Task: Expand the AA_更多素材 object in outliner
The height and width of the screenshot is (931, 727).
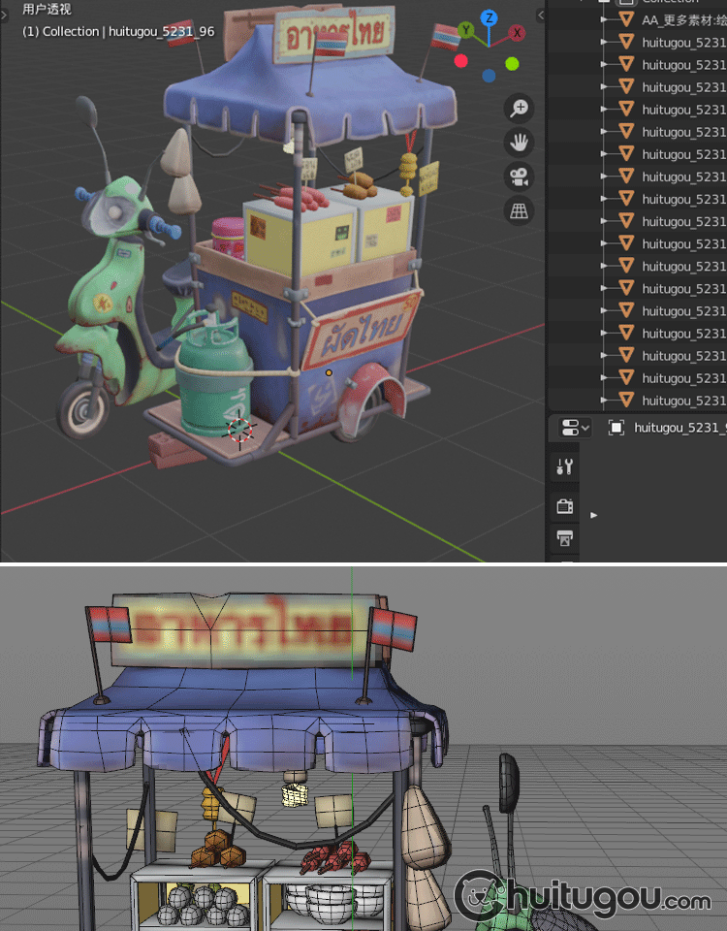Action: pos(605,19)
